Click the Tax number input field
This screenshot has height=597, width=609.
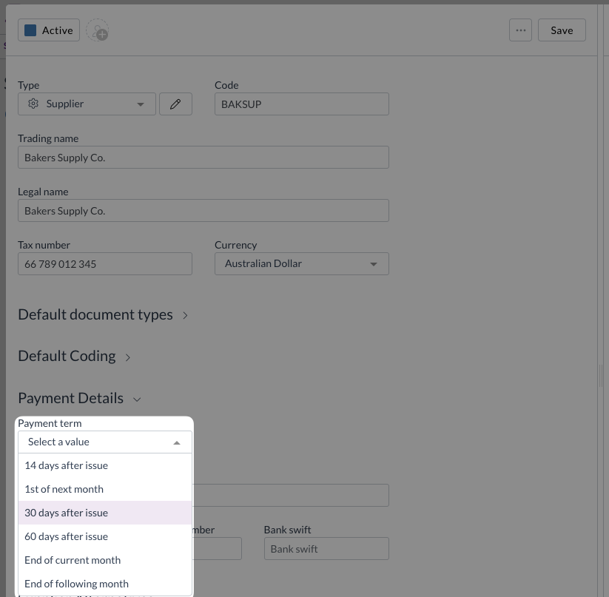[x=104, y=264]
